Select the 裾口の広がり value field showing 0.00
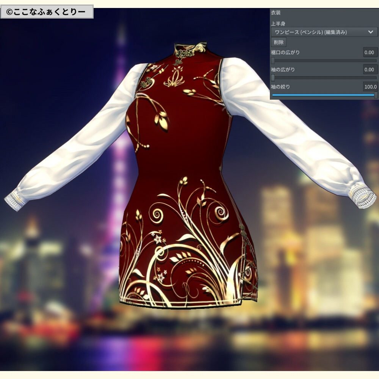 (370, 52)
